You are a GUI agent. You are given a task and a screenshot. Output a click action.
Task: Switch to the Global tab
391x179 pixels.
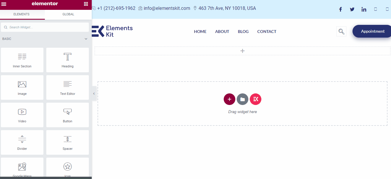click(68, 14)
